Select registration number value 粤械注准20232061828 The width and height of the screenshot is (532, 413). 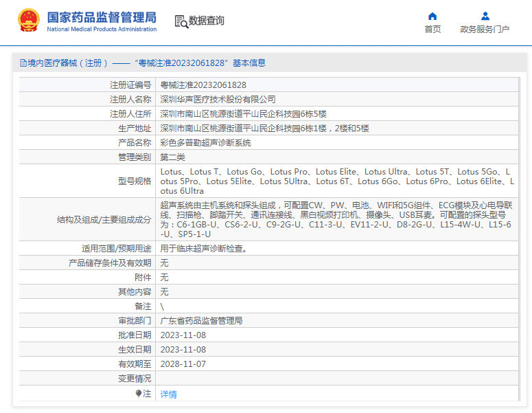coord(203,85)
